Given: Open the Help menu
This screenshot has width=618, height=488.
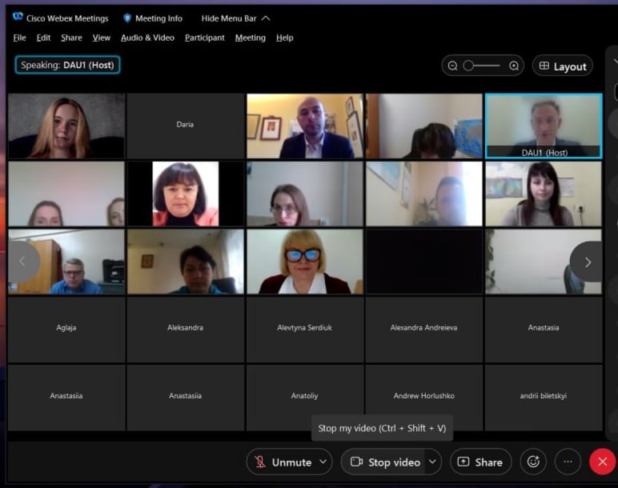Looking at the screenshot, I should point(284,38).
